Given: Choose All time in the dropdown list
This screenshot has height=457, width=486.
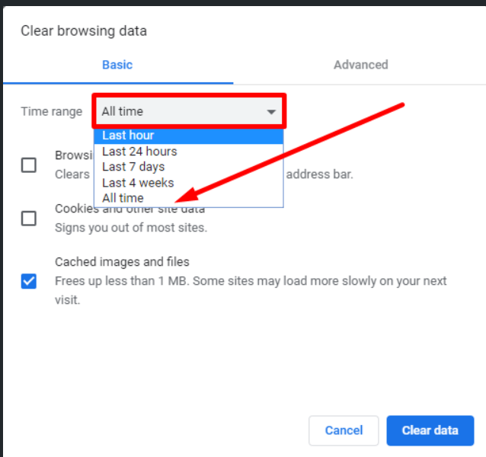Looking at the screenshot, I should click(123, 198).
